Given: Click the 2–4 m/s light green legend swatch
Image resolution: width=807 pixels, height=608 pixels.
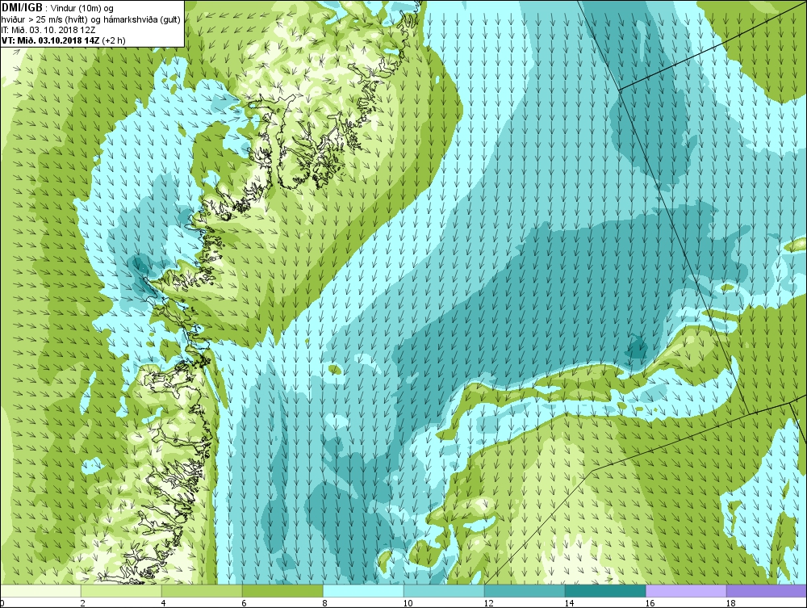Looking at the screenshot, I should pyautogui.click(x=121, y=590).
